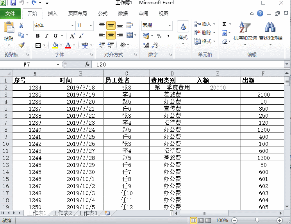This screenshot has height=224, width=291.
Task: Open the File (文件) tab
Action: (x=10, y=14)
